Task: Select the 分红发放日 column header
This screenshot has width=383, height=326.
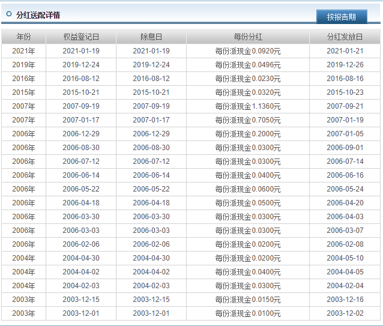Action: click(x=345, y=37)
